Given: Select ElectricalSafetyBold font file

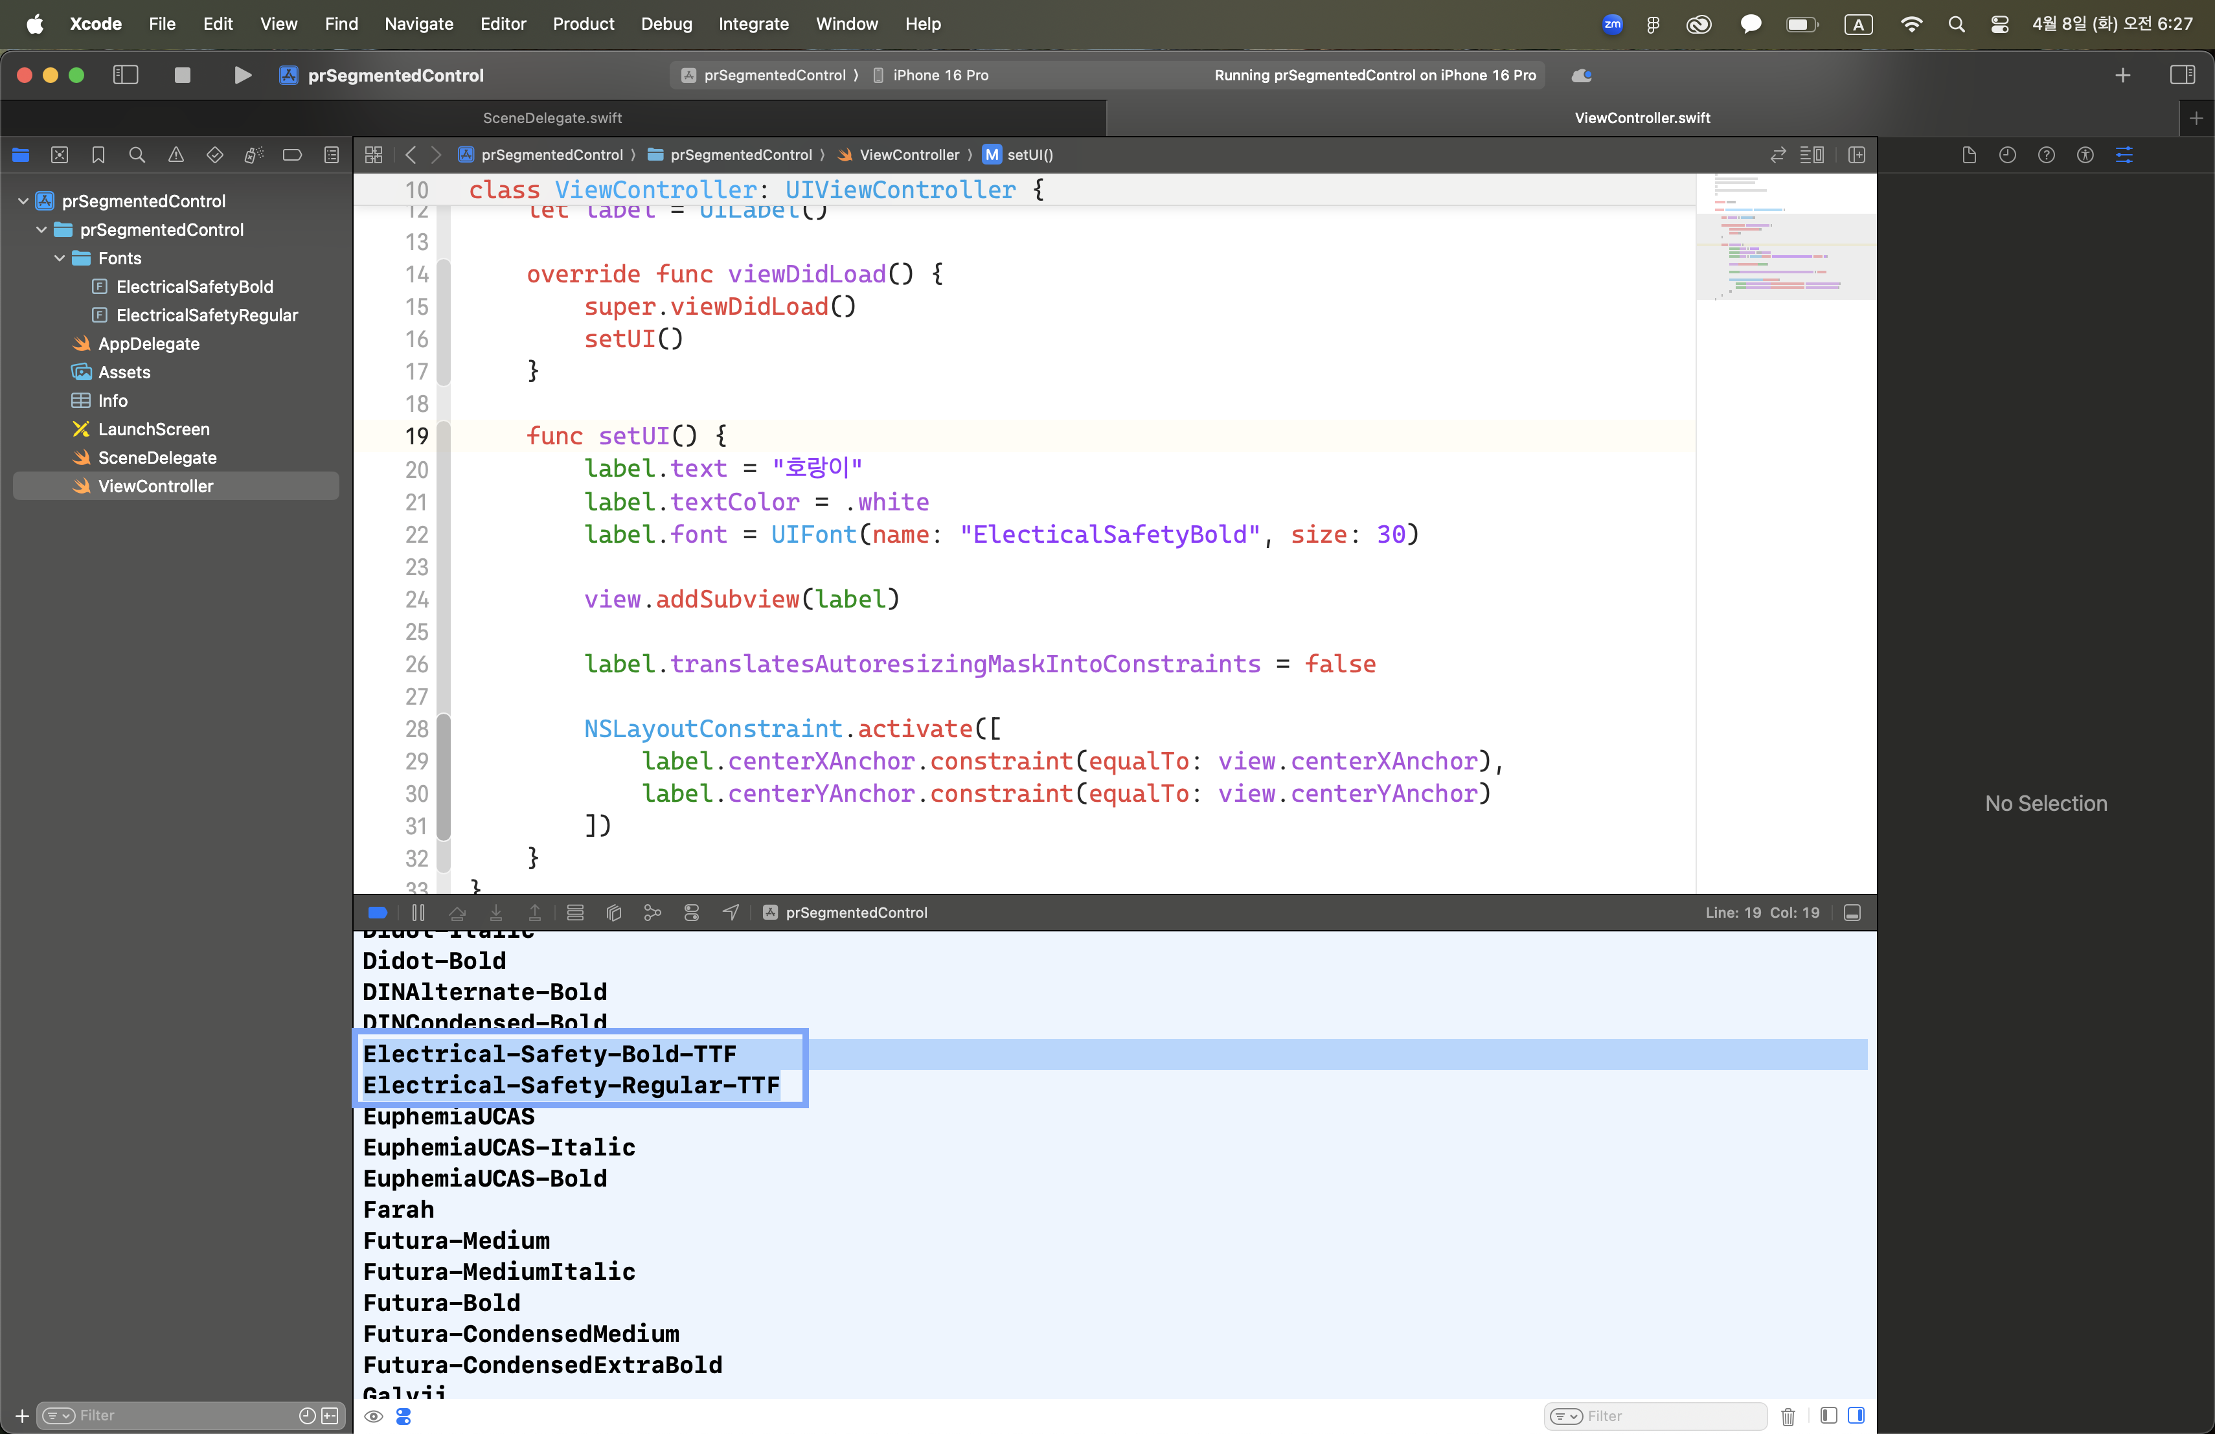Looking at the screenshot, I should [x=194, y=287].
